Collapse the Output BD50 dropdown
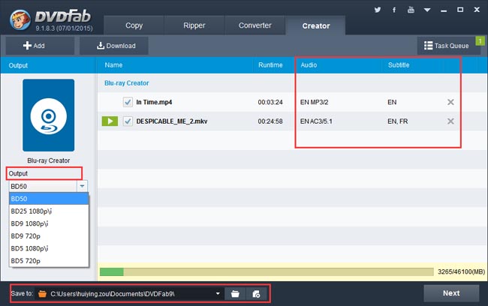 [82, 186]
